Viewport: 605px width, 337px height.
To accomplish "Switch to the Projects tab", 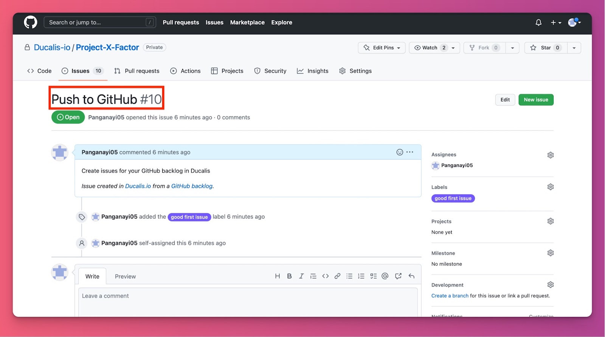I will pyautogui.click(x=227, y=71).
